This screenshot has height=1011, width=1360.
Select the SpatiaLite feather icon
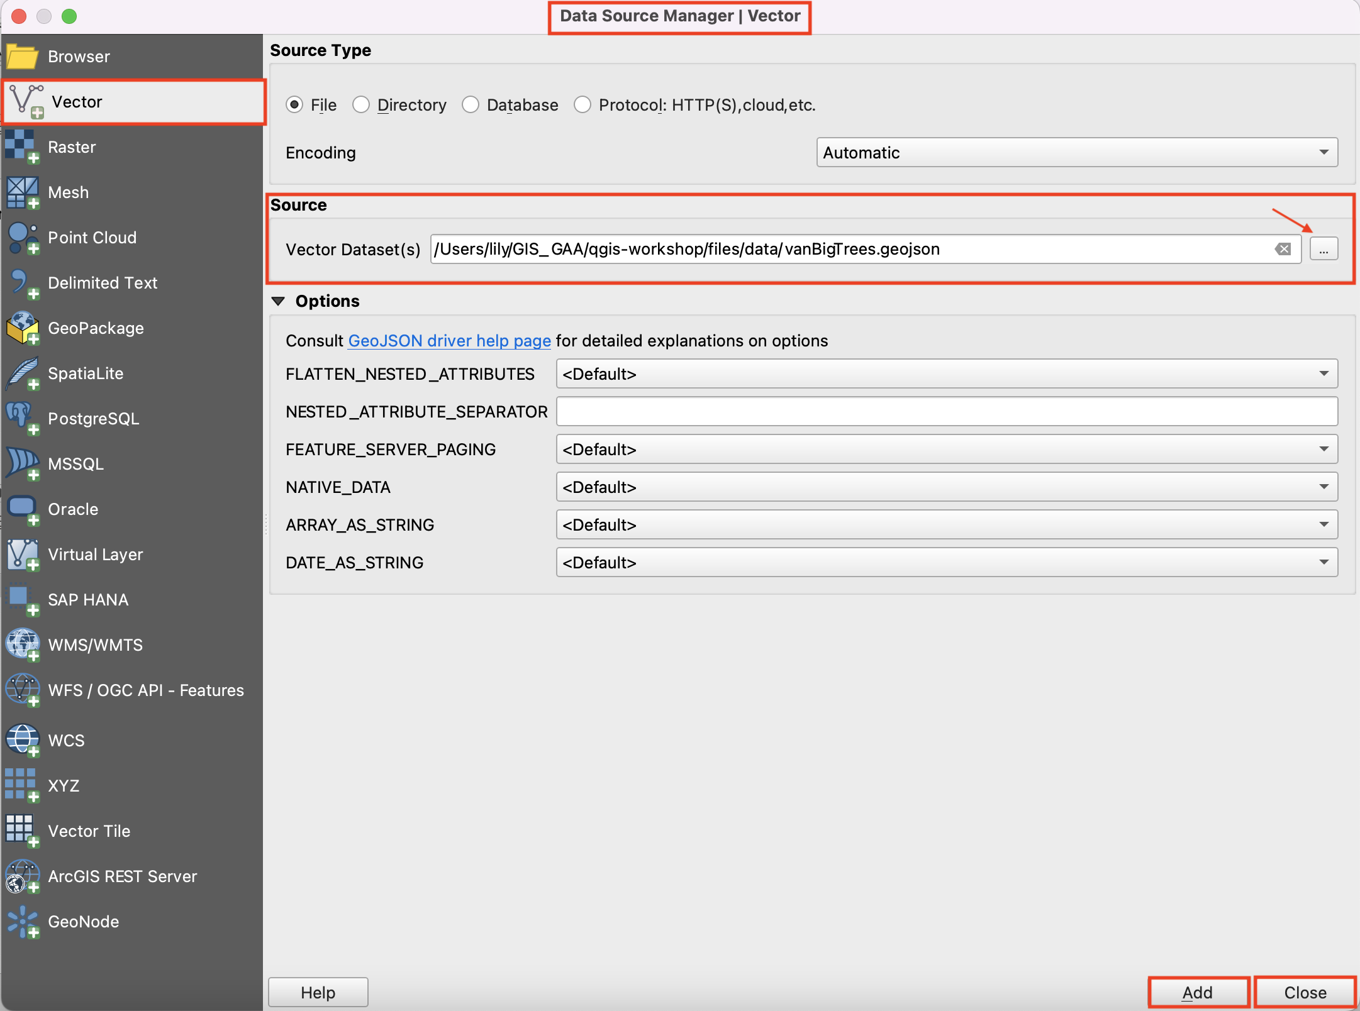(x=21, y=373)
